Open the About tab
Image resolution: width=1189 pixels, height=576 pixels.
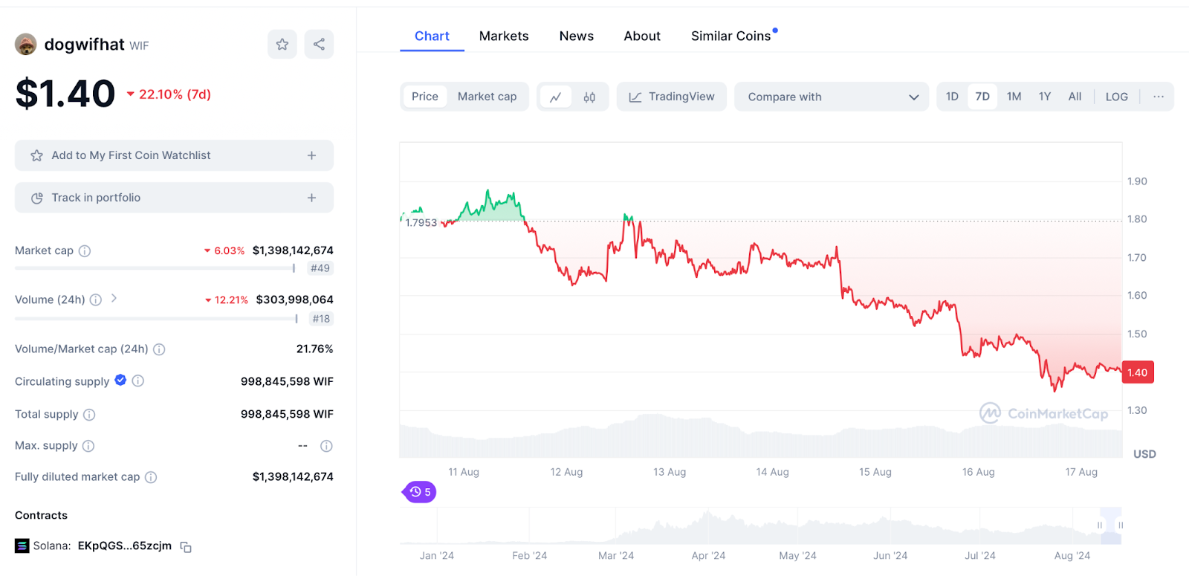642,36
